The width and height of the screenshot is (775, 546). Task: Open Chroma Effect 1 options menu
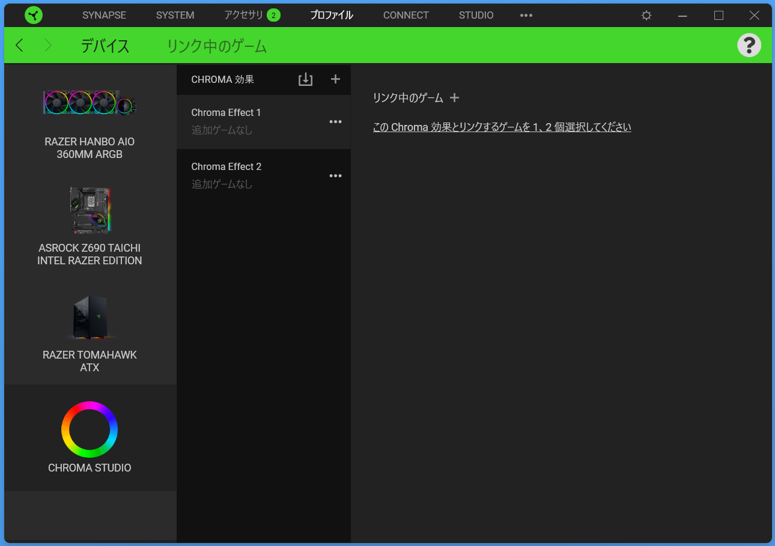click(x=335, y=122)
